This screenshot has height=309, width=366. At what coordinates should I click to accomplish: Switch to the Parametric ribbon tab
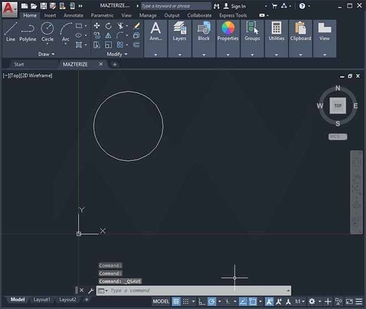[102, 15]
